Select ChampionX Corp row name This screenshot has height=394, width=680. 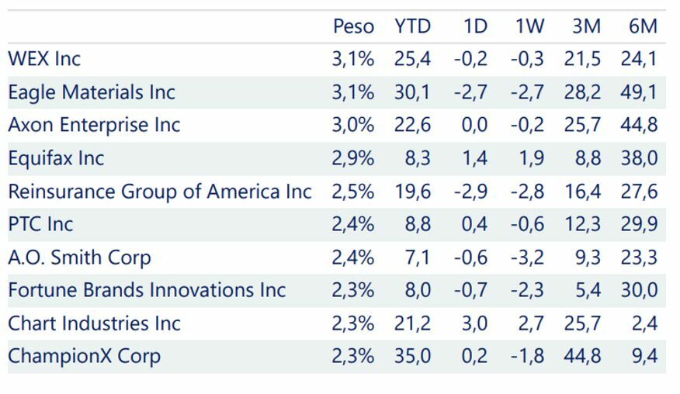[x=85, y=356]
